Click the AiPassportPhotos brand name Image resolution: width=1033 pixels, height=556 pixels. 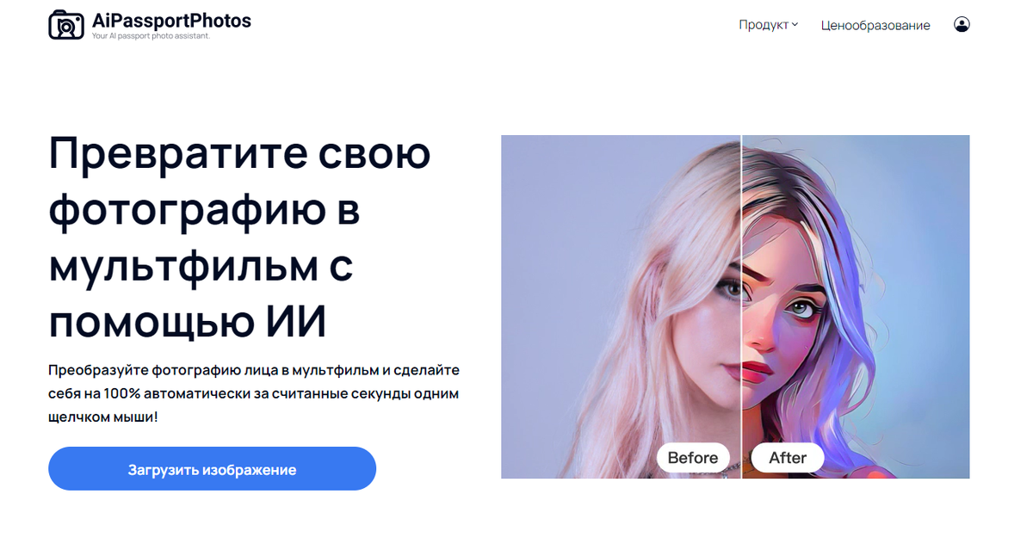171,21
